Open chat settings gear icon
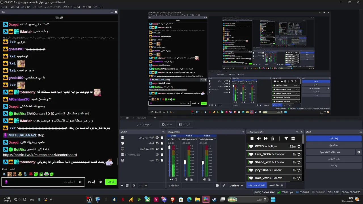The image size is (363, 204). pos(100,182)
